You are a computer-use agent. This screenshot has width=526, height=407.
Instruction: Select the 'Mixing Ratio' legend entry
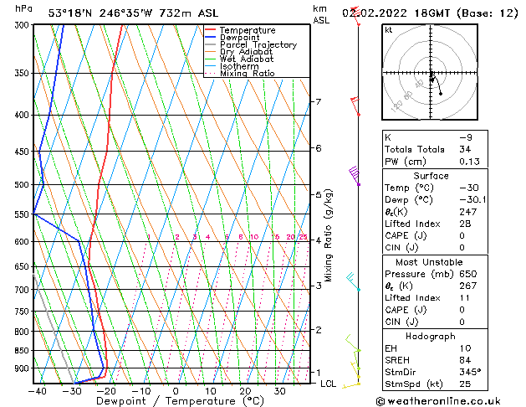(248, 73)
